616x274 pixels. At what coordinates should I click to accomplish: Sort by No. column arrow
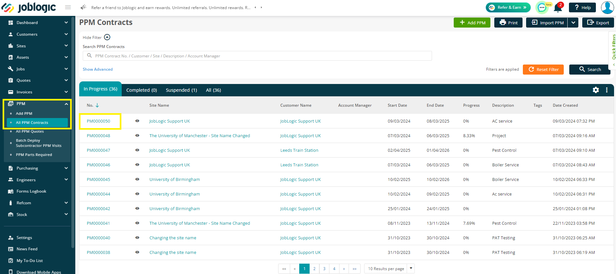pyautogui.click(x=97, y=105)
